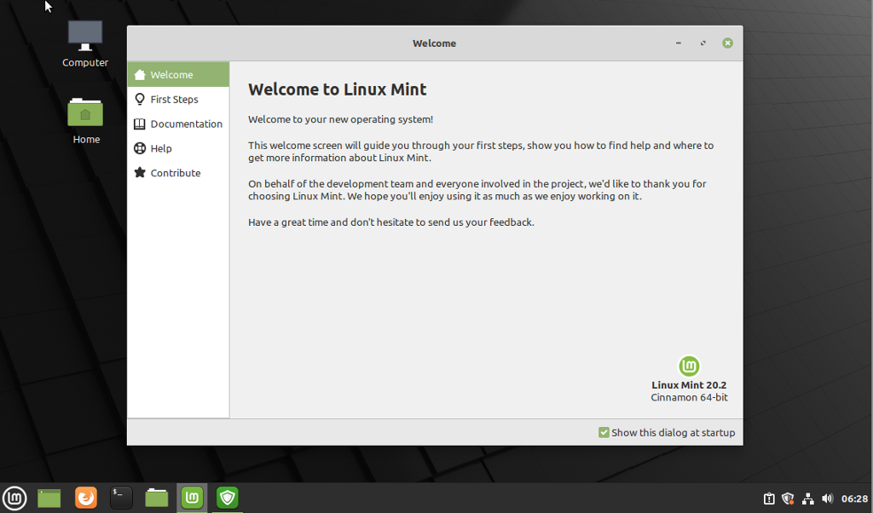The image size is (873, 513).
Task: Click the Cinnamon 64-bit edition text
Action: click(x=689, y=397)
